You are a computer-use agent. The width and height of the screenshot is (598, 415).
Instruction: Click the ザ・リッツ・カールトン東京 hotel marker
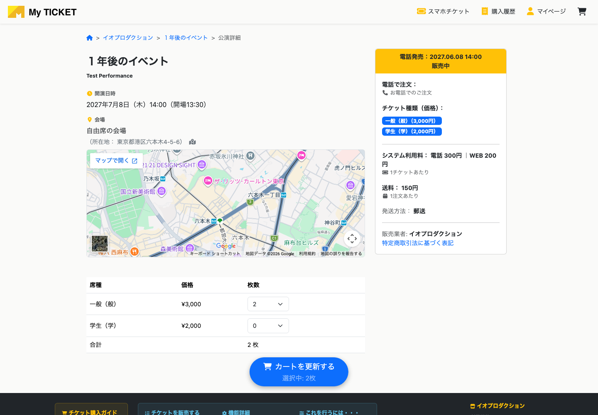208,181
